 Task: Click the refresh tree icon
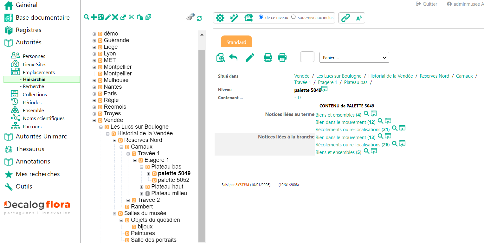199,18
